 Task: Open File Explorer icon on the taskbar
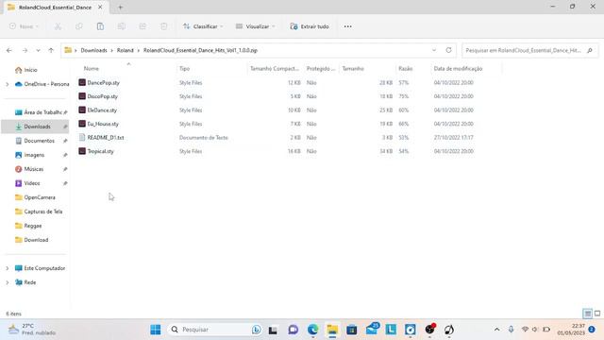click(332, 330)
